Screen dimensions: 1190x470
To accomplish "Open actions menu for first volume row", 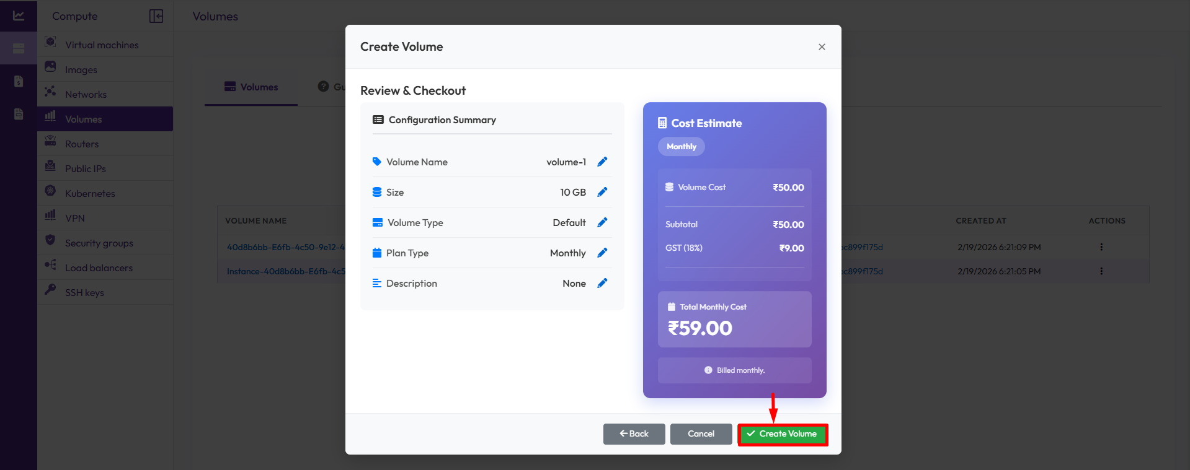I will (x=1101, y=247).
